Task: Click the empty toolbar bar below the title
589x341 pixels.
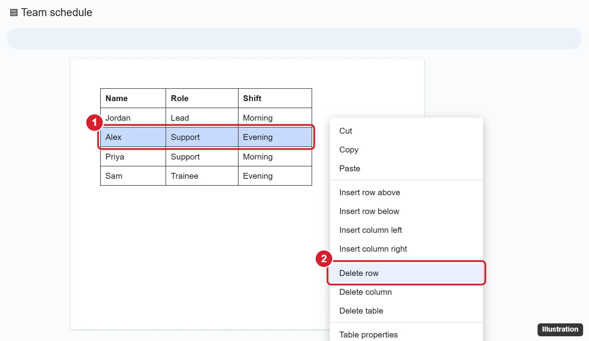Action: [294, 39]
